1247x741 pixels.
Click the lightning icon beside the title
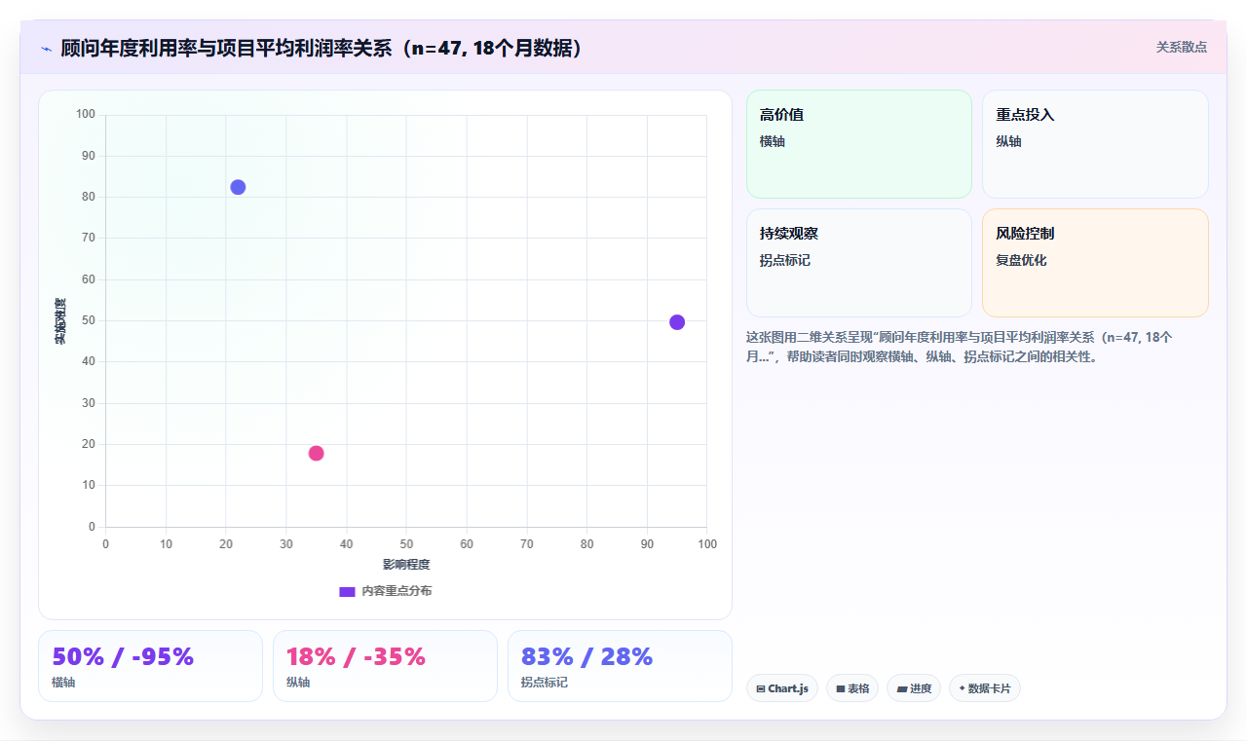pyautogui.click(x=46, y=49)
